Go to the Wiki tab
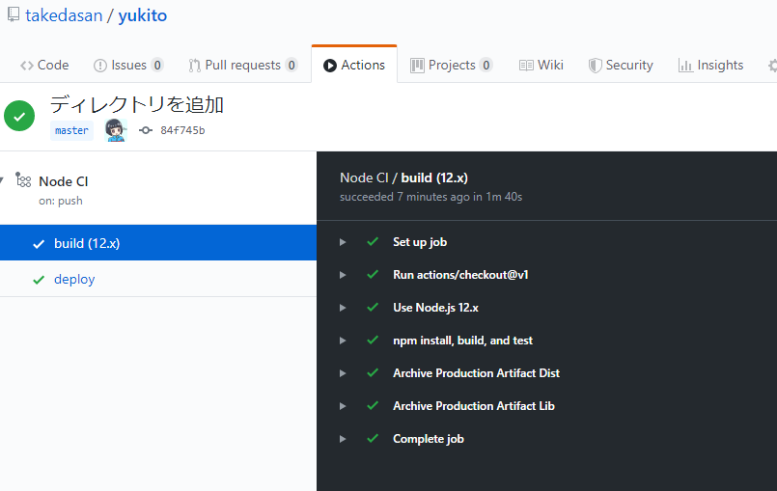Viewport: 777px width, 491px height. (541, 65)
